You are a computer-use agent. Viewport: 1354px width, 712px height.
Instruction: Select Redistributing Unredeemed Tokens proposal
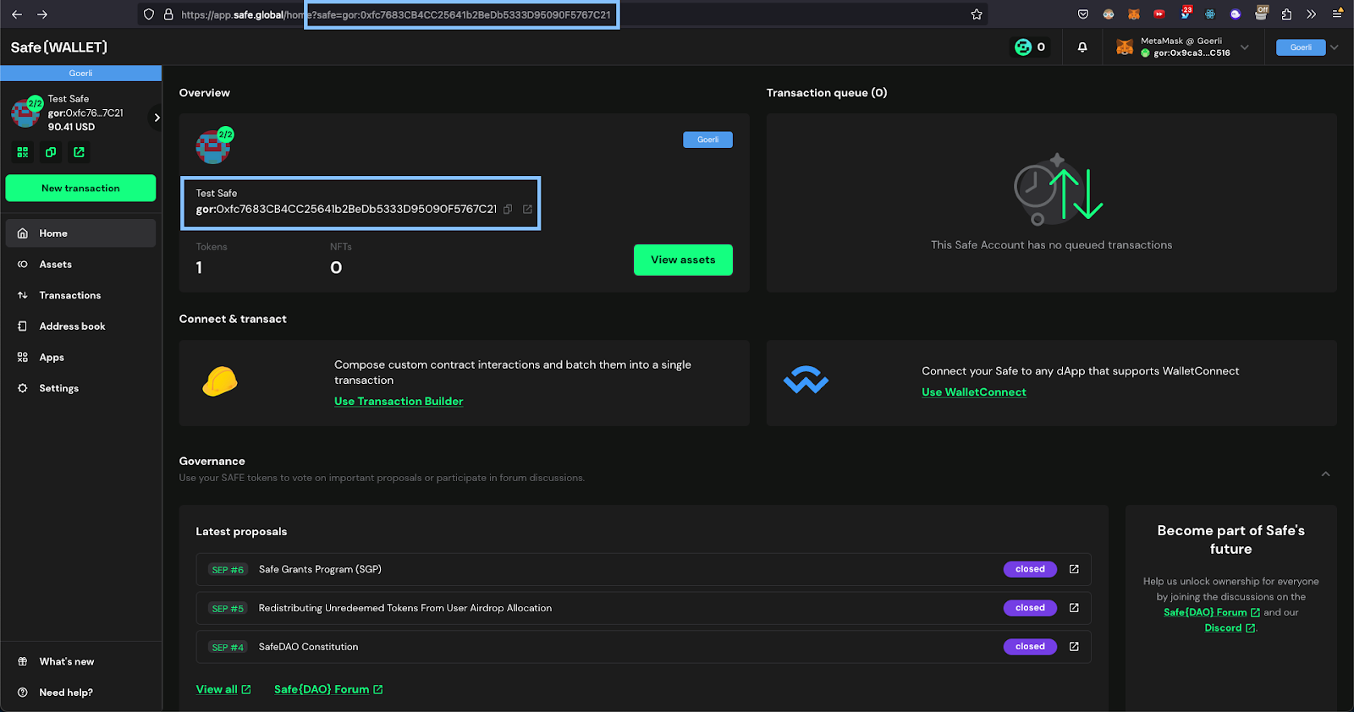click(643, 608)
